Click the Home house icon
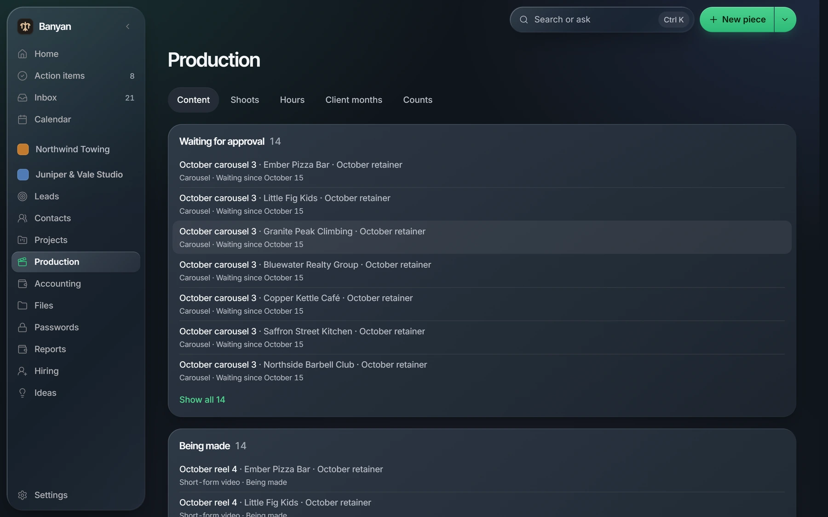Viewport: 828px width, 517px height. (x=22, y=54)
